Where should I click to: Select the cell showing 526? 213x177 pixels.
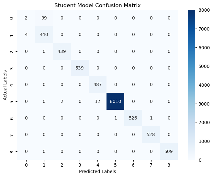[x=133, y=118]
